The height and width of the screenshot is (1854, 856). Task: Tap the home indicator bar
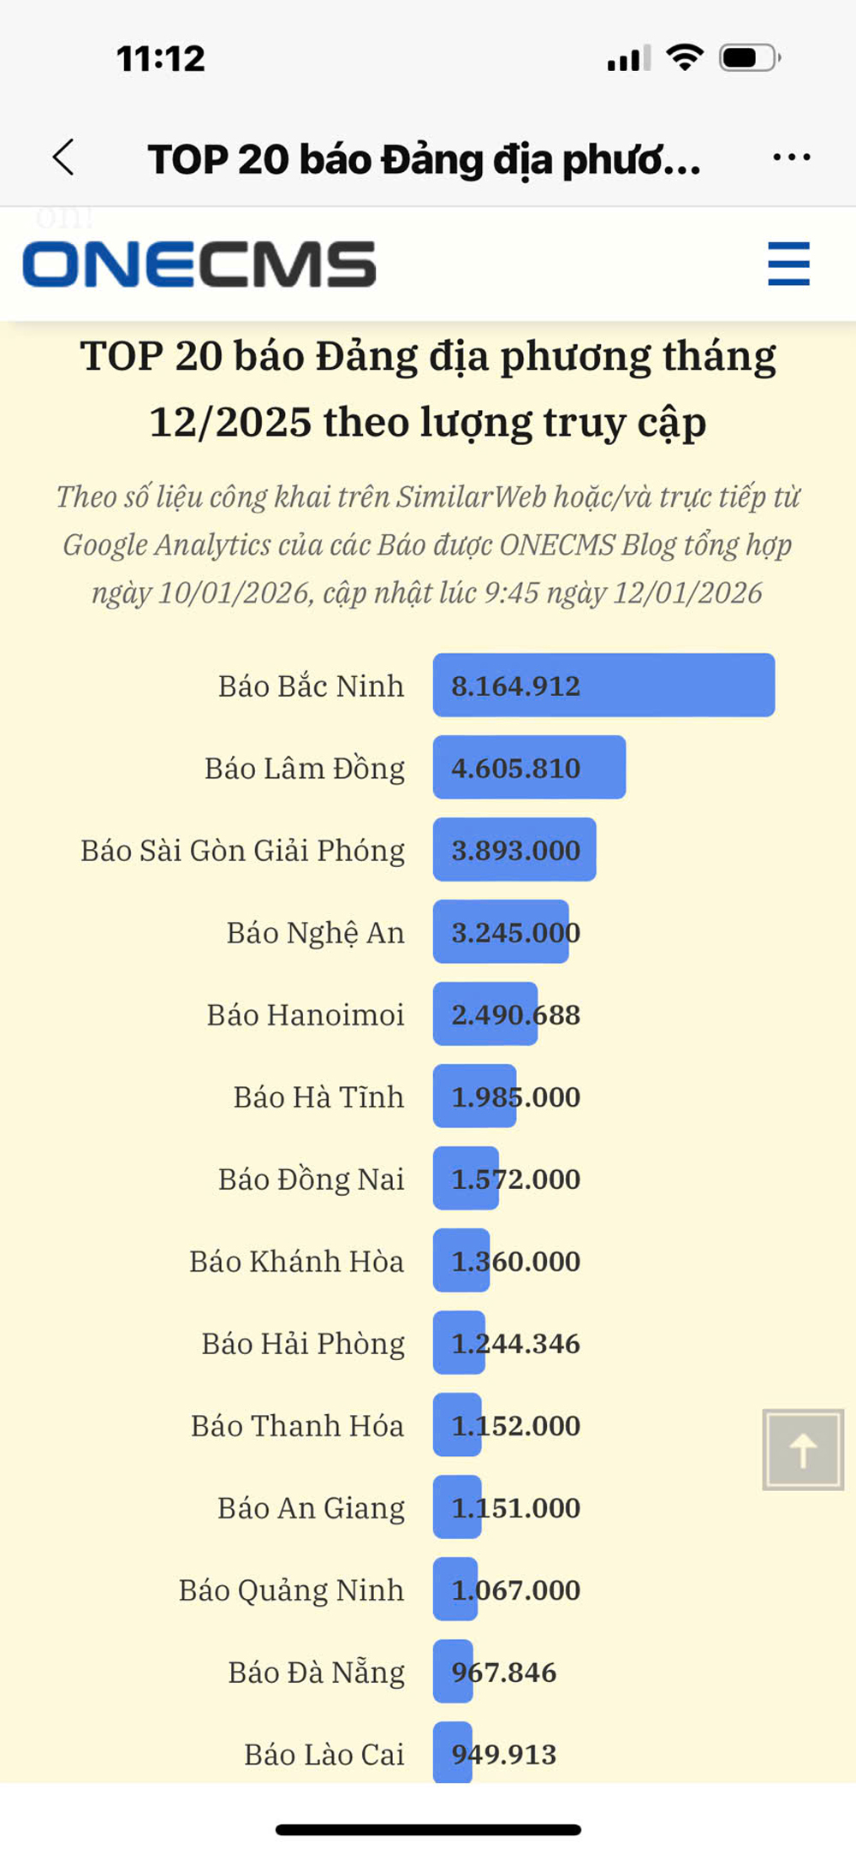428,1830
